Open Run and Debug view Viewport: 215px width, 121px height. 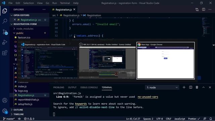coord(5,42)
